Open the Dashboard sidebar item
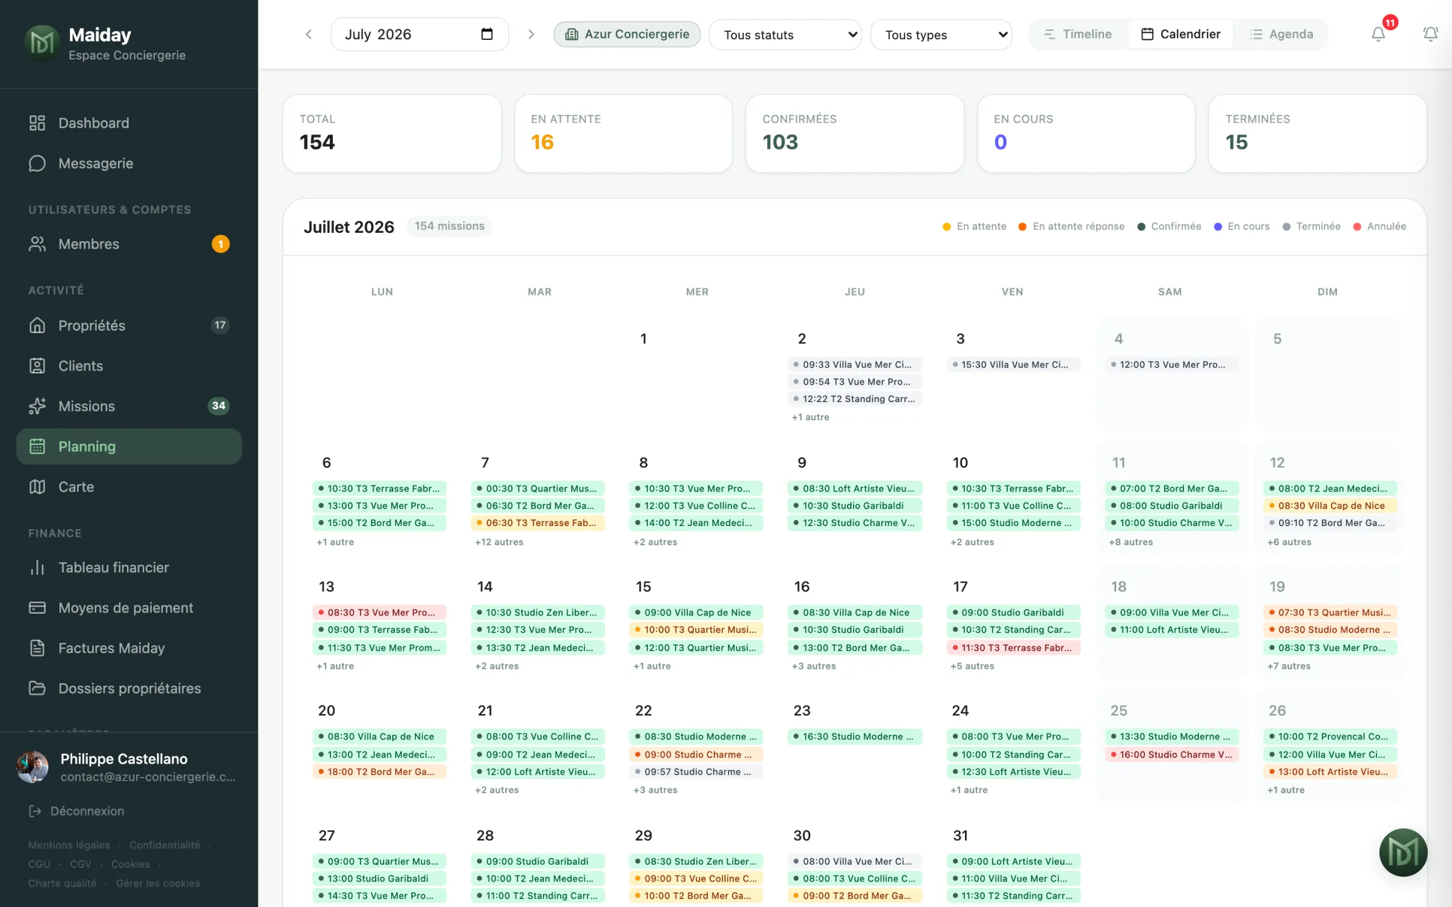1452x907 pixels. (x=129, y=123)
